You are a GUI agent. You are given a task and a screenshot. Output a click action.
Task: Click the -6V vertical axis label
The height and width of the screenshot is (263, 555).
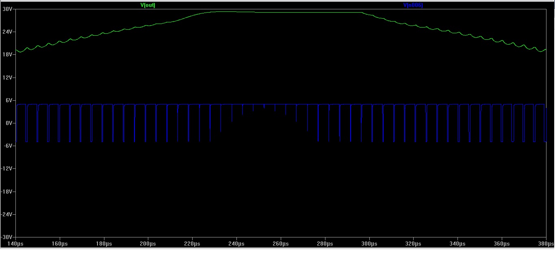click(x=8, y=146)
